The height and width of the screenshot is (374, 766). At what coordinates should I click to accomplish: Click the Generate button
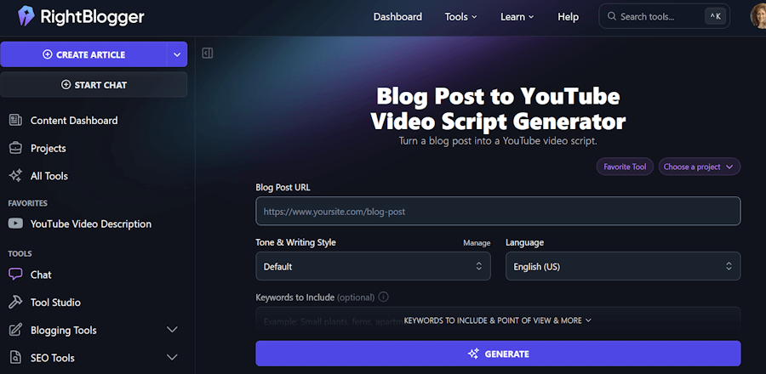(x=498, y=354)
